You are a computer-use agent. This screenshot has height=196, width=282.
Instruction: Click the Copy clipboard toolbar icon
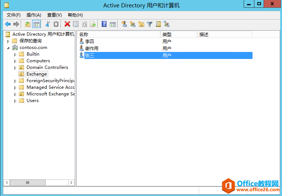56,24
